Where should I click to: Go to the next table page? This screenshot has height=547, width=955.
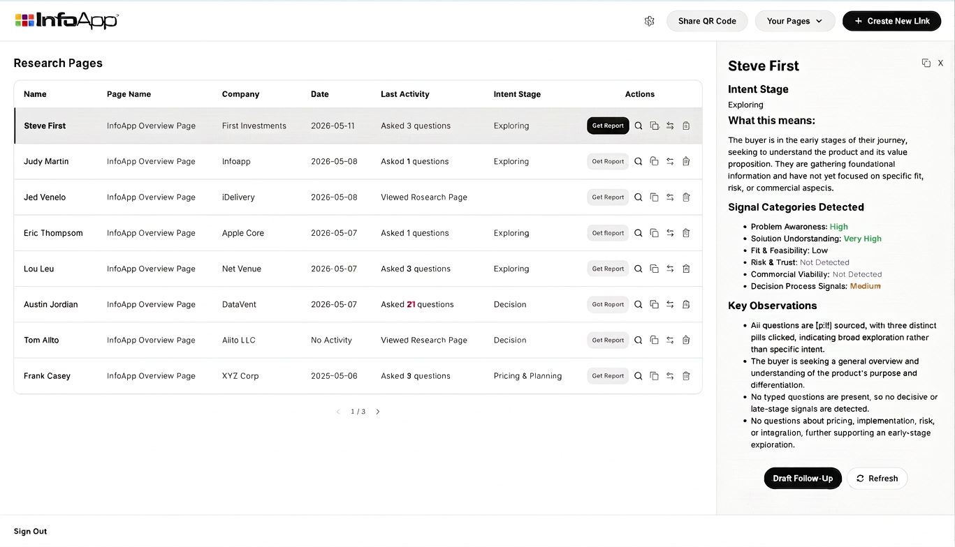click(378, 412)
